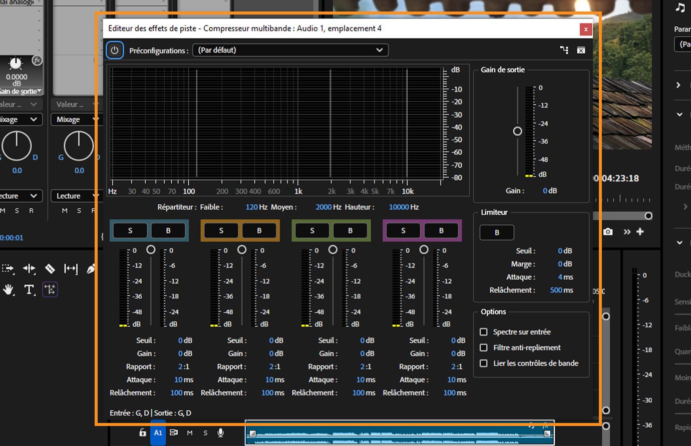Click the fx icon on the mixer strip
691x446 pixels.
tap(37, 60)
